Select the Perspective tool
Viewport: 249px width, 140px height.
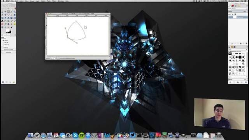click(9, 18)
